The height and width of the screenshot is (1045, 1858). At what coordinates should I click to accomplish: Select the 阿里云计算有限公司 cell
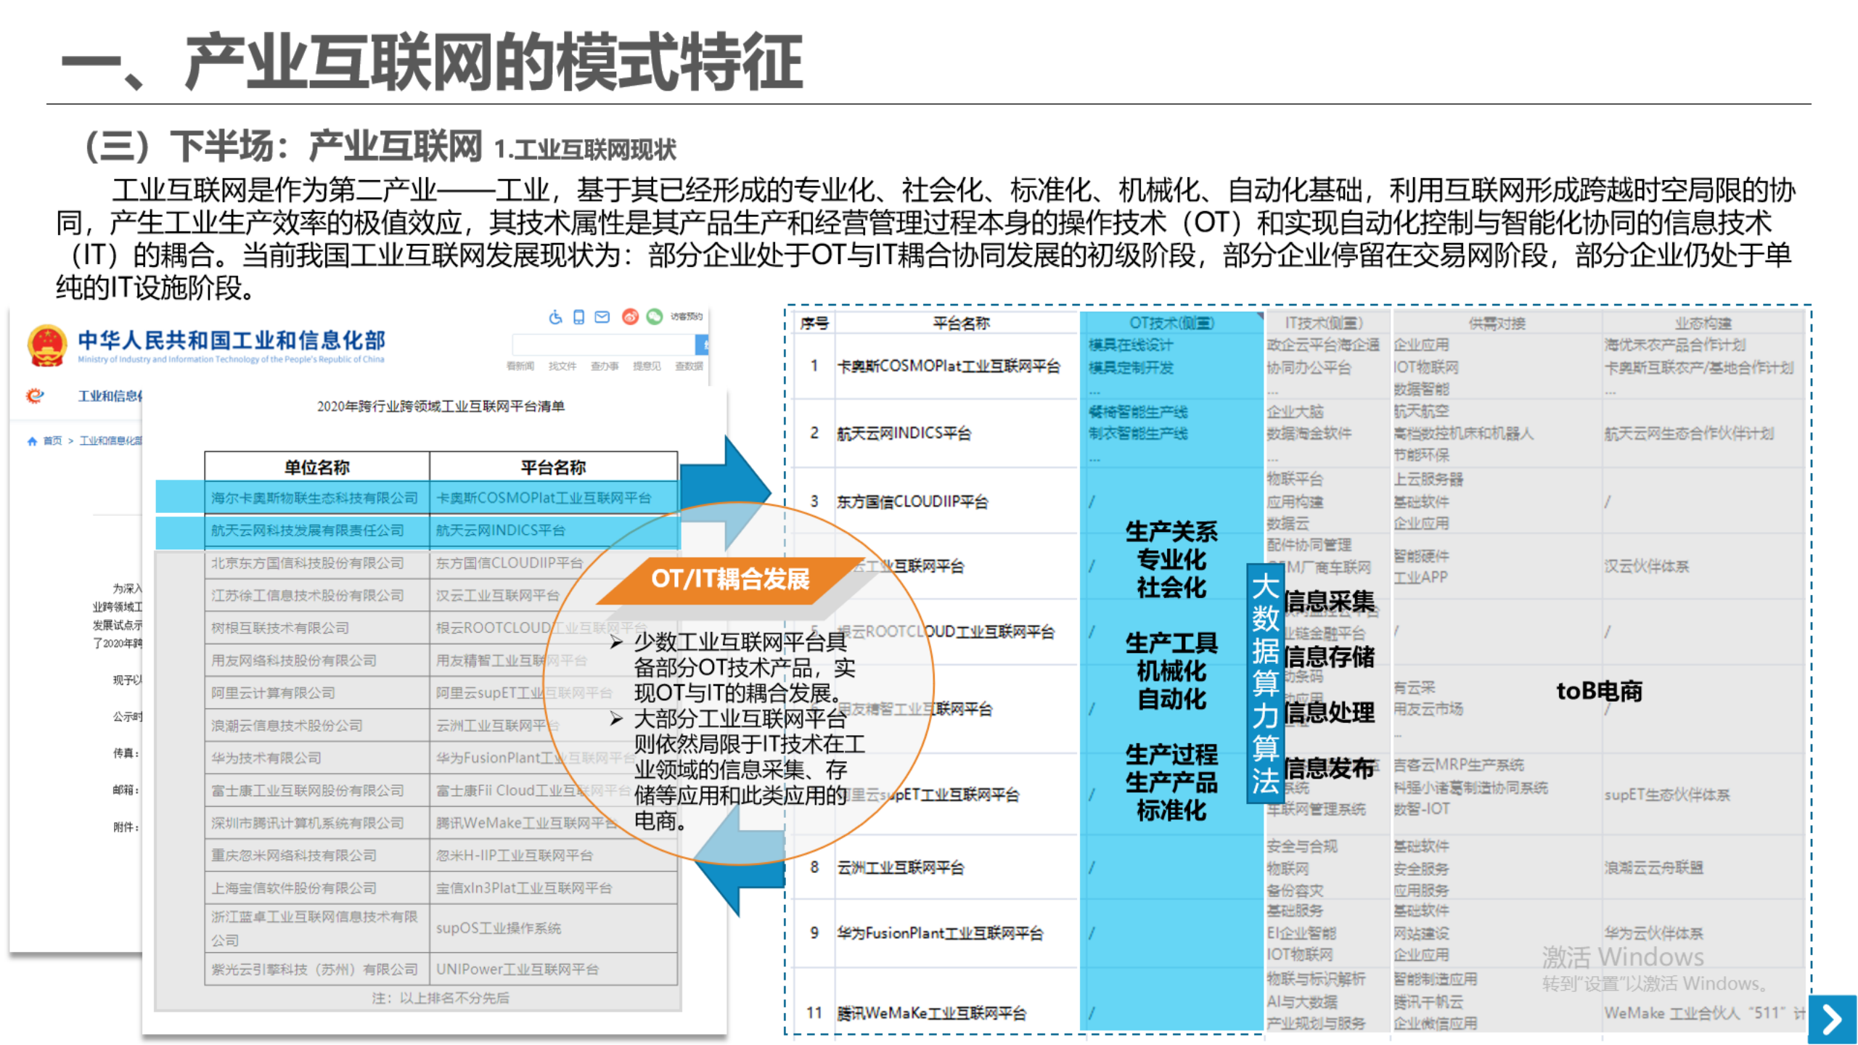point(317,693)
